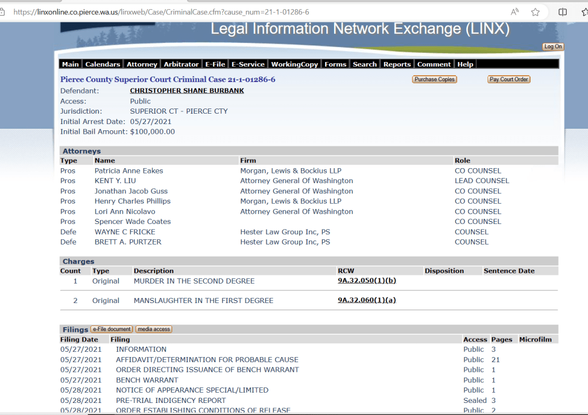This screenshot has height=415, width=588.
Task: Open the split screen browser icon
Action: (563, 12)
